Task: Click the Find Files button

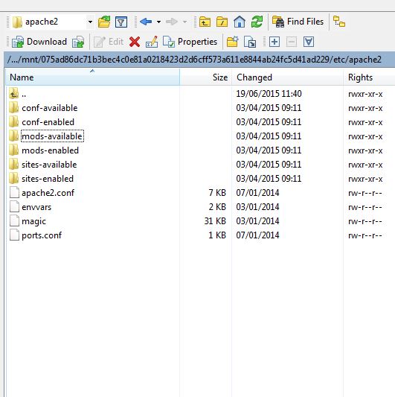Action: coord(298,22)
